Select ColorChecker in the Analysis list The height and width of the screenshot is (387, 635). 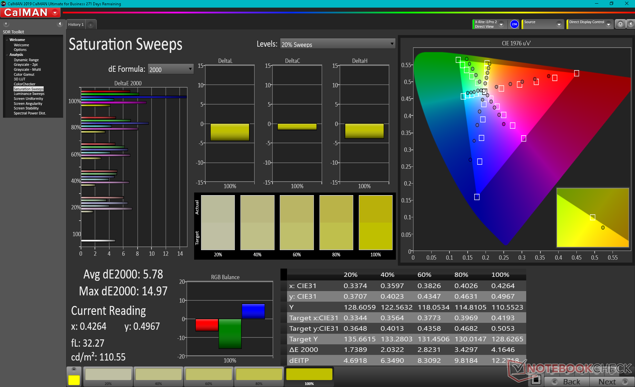[24, 84]
